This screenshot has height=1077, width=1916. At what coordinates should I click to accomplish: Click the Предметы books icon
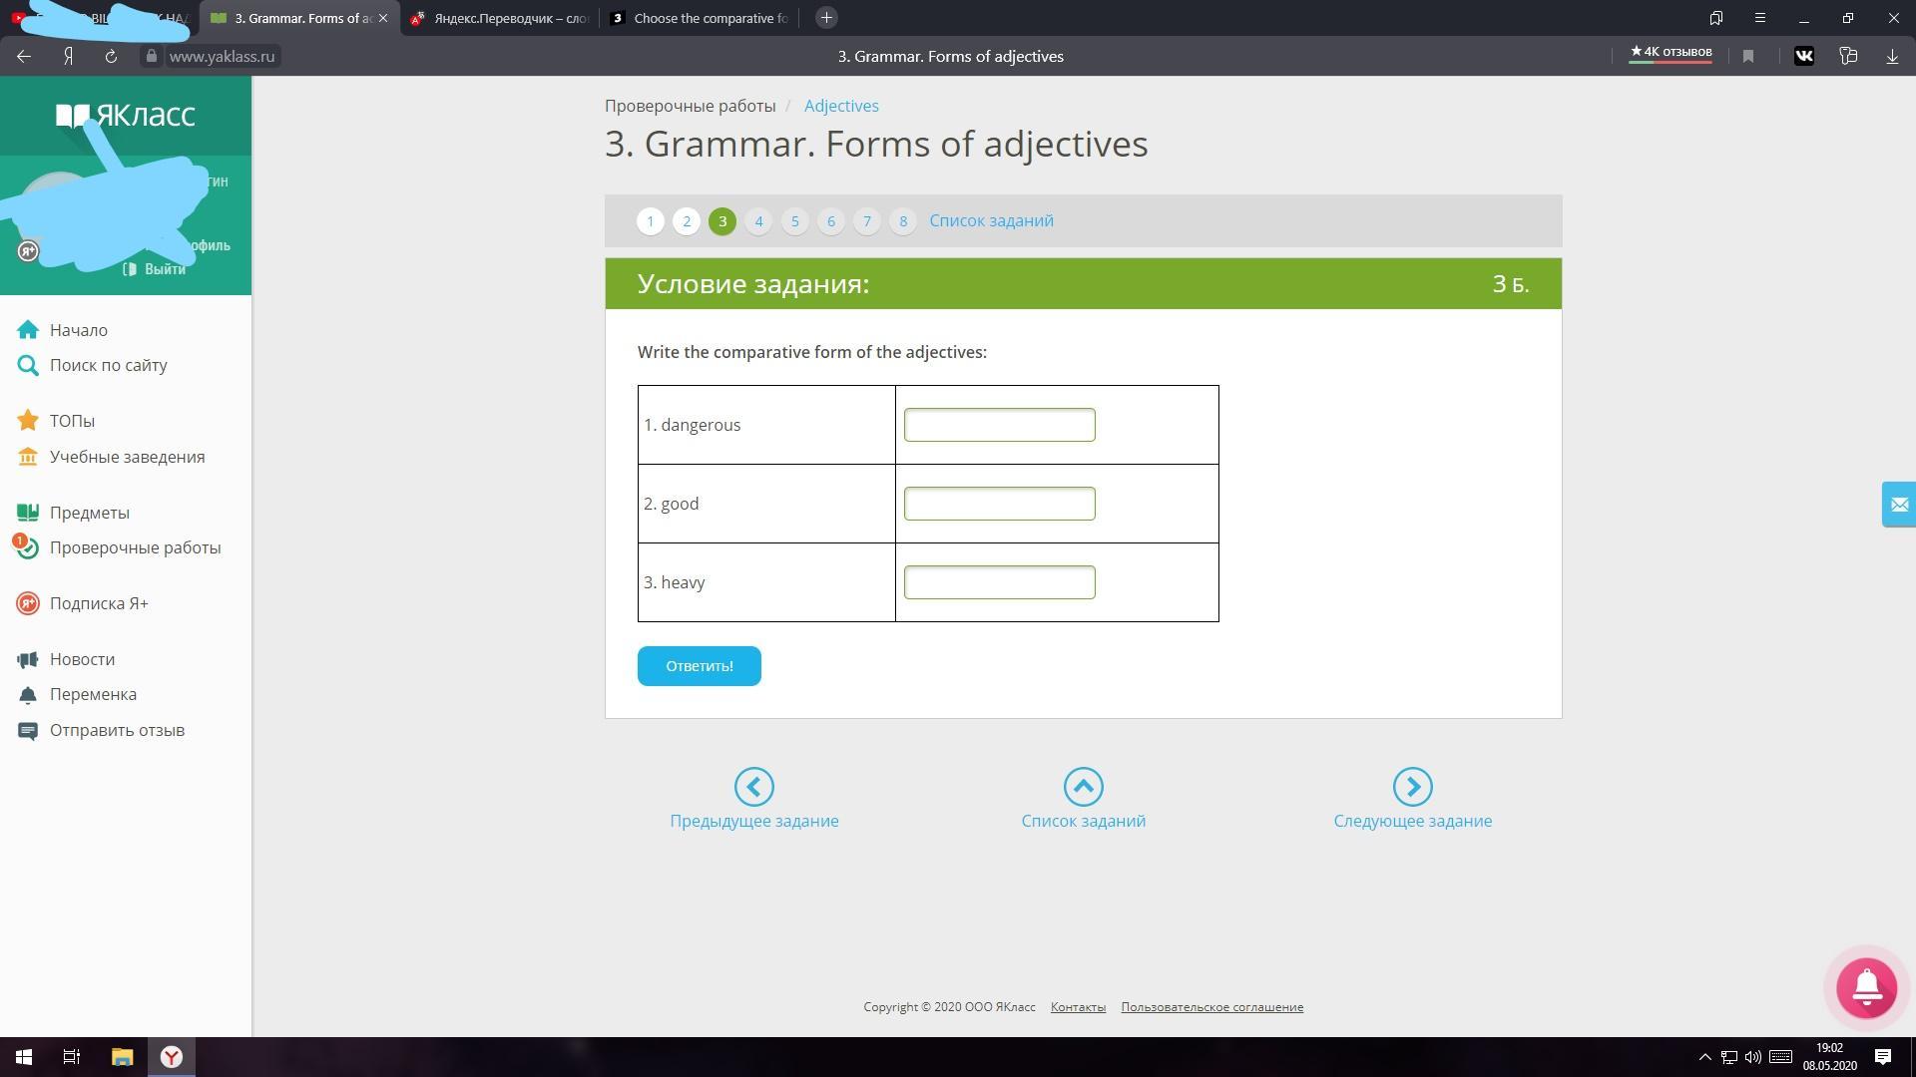[28, 513]
